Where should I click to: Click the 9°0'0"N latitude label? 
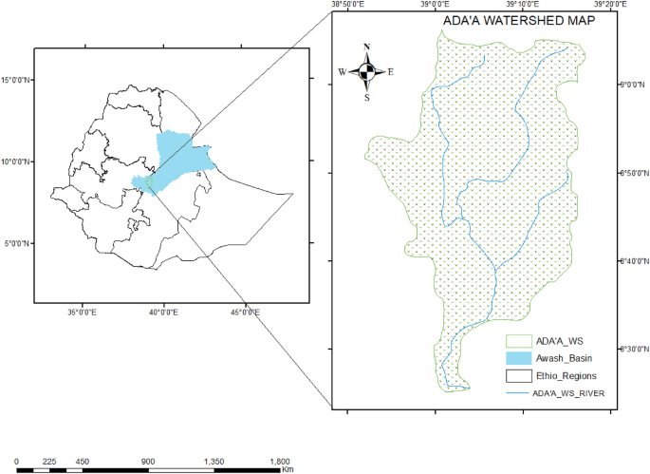click(x=632, y=85)
